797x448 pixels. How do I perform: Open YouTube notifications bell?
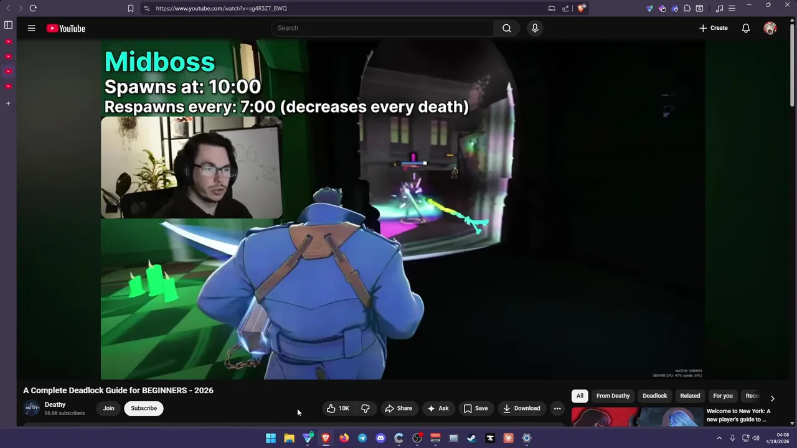pyautogui.click(x=745, y=28)
